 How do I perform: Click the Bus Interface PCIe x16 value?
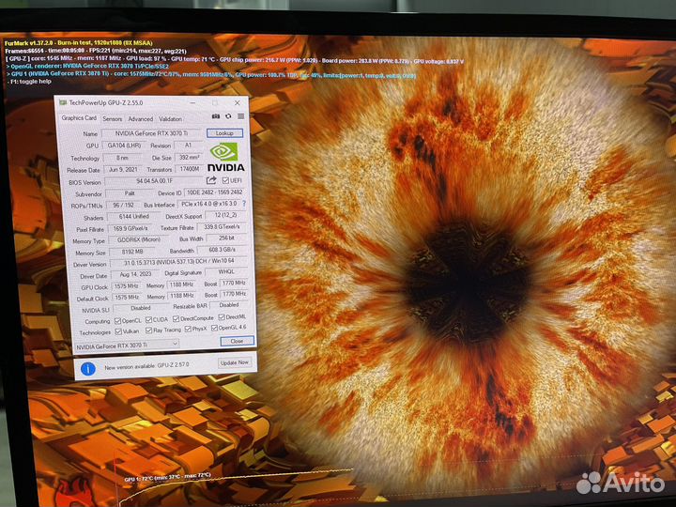[x=209, y=204]
